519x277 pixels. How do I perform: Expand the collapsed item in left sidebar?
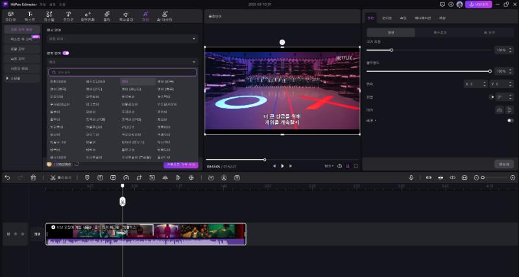7,78
